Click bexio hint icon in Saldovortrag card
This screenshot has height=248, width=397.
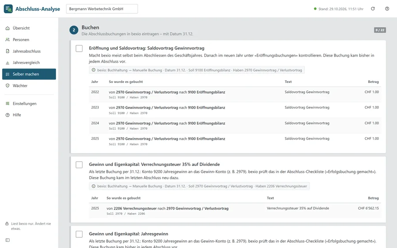[x=94, y=70]
